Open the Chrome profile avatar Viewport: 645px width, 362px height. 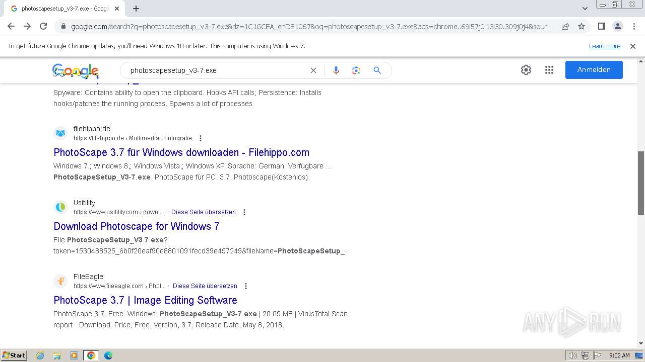(618, 26)
